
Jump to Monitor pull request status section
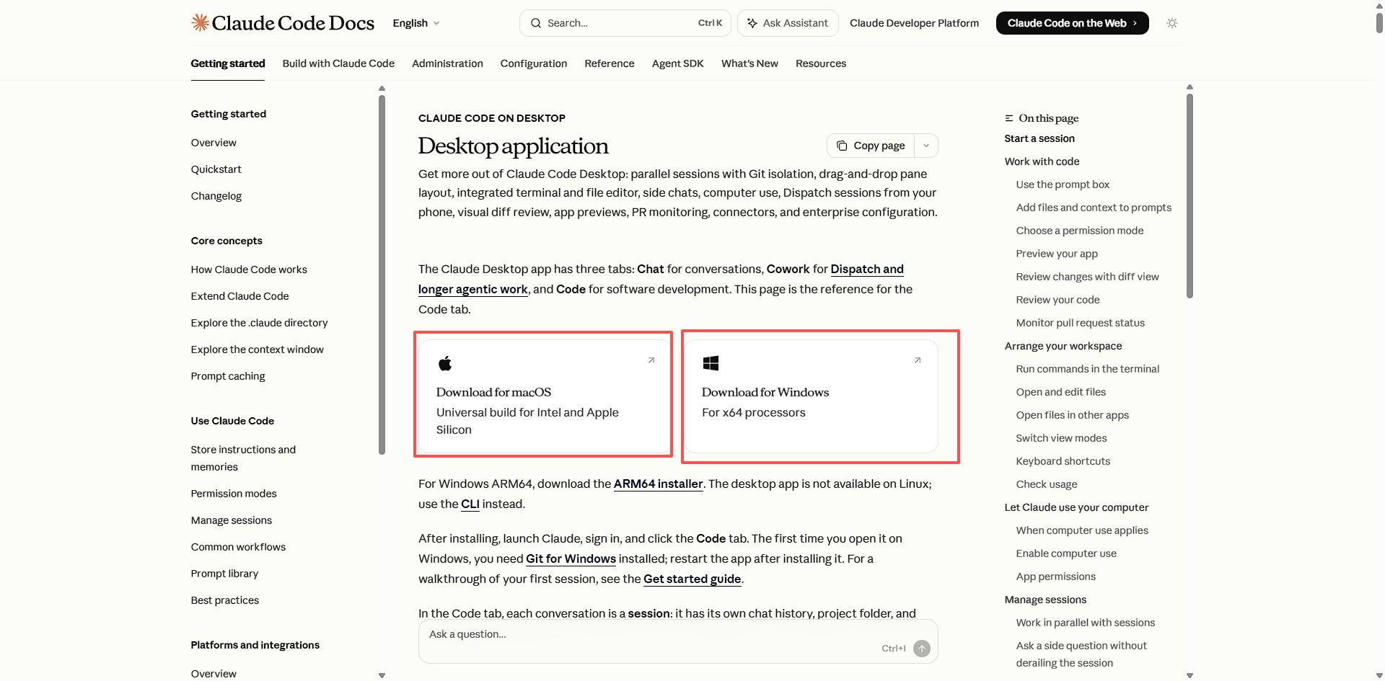tap(1081, 323)
